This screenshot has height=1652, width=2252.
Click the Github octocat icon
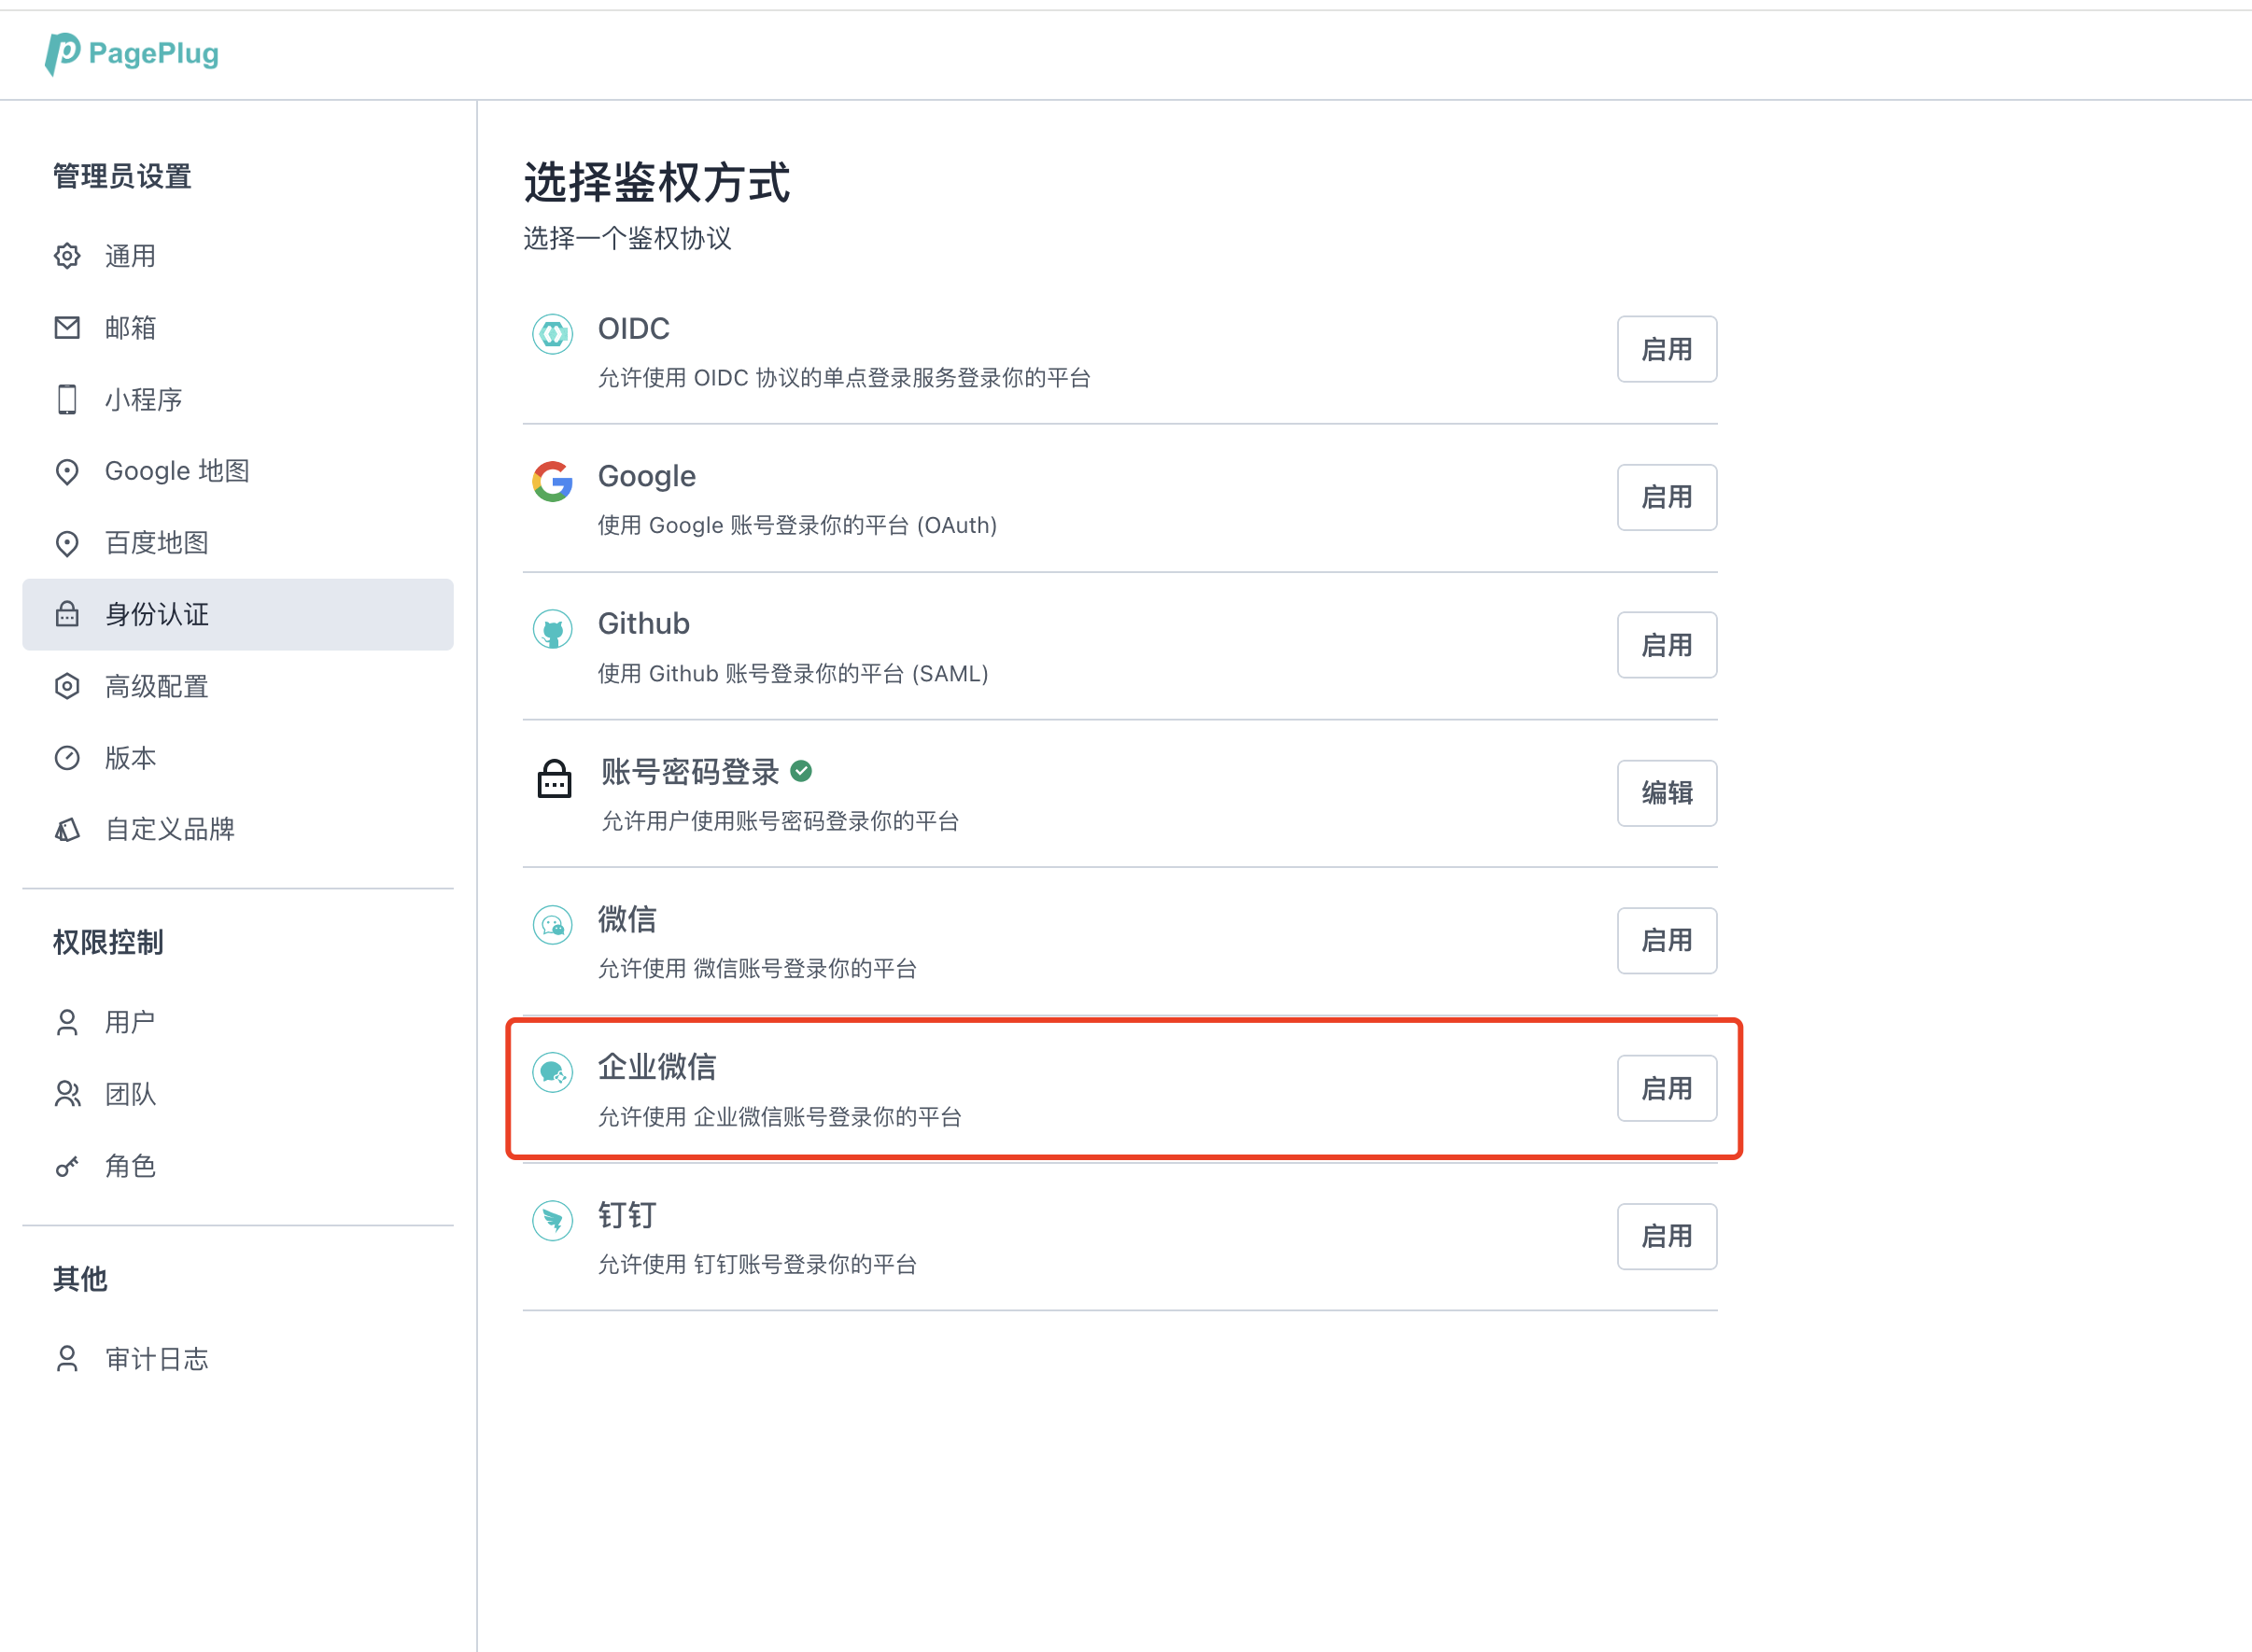coord(552,630)
